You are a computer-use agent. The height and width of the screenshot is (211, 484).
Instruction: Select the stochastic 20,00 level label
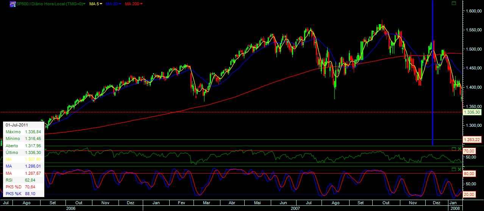coord(470,194)
